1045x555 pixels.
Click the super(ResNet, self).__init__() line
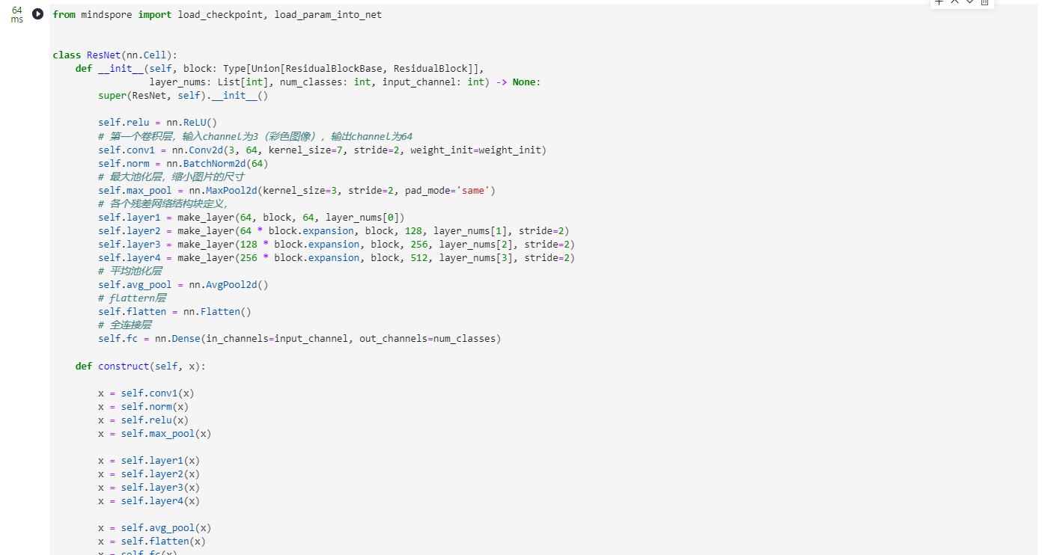(x=183, y=95)
